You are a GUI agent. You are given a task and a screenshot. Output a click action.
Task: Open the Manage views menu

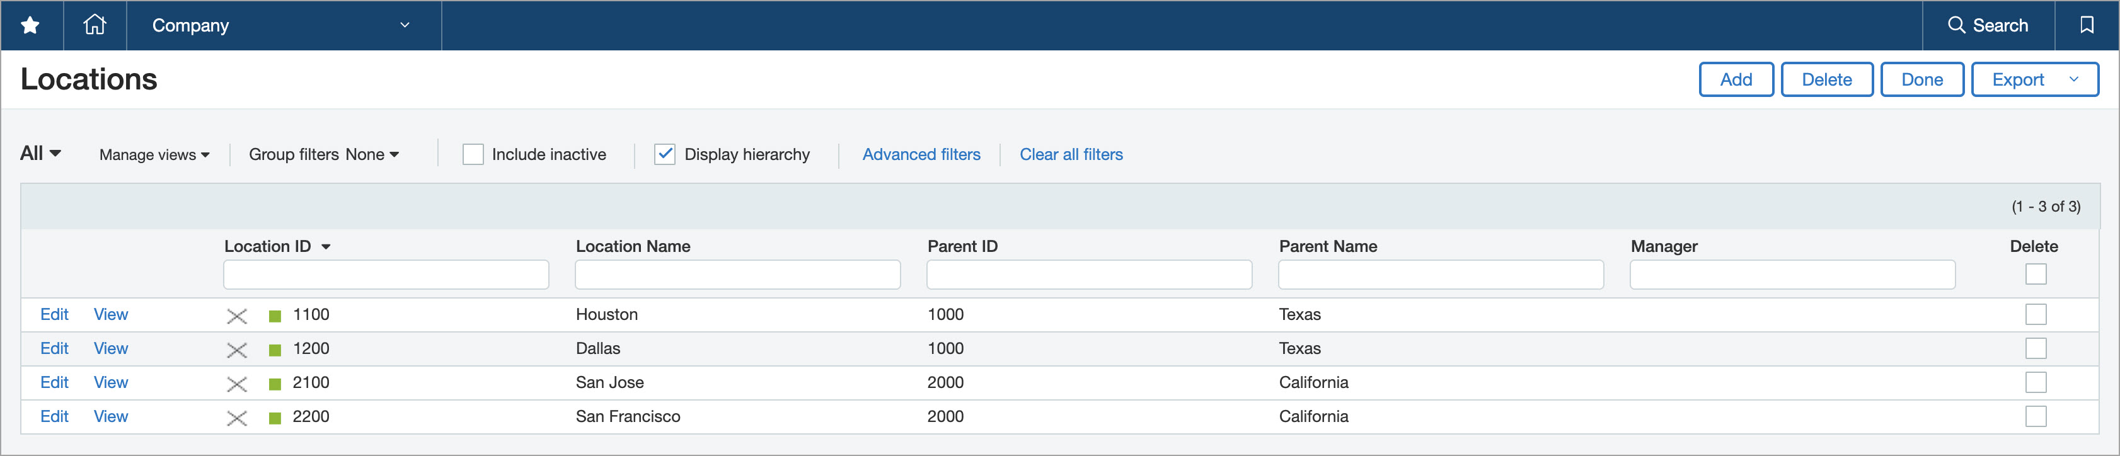[154, 155]
